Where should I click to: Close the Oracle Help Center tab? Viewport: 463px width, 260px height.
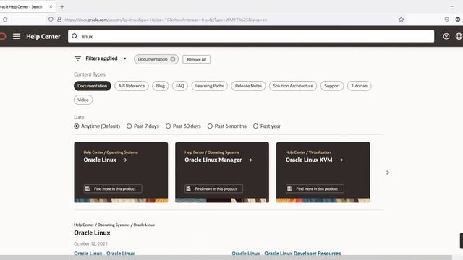tap(51, 6)
